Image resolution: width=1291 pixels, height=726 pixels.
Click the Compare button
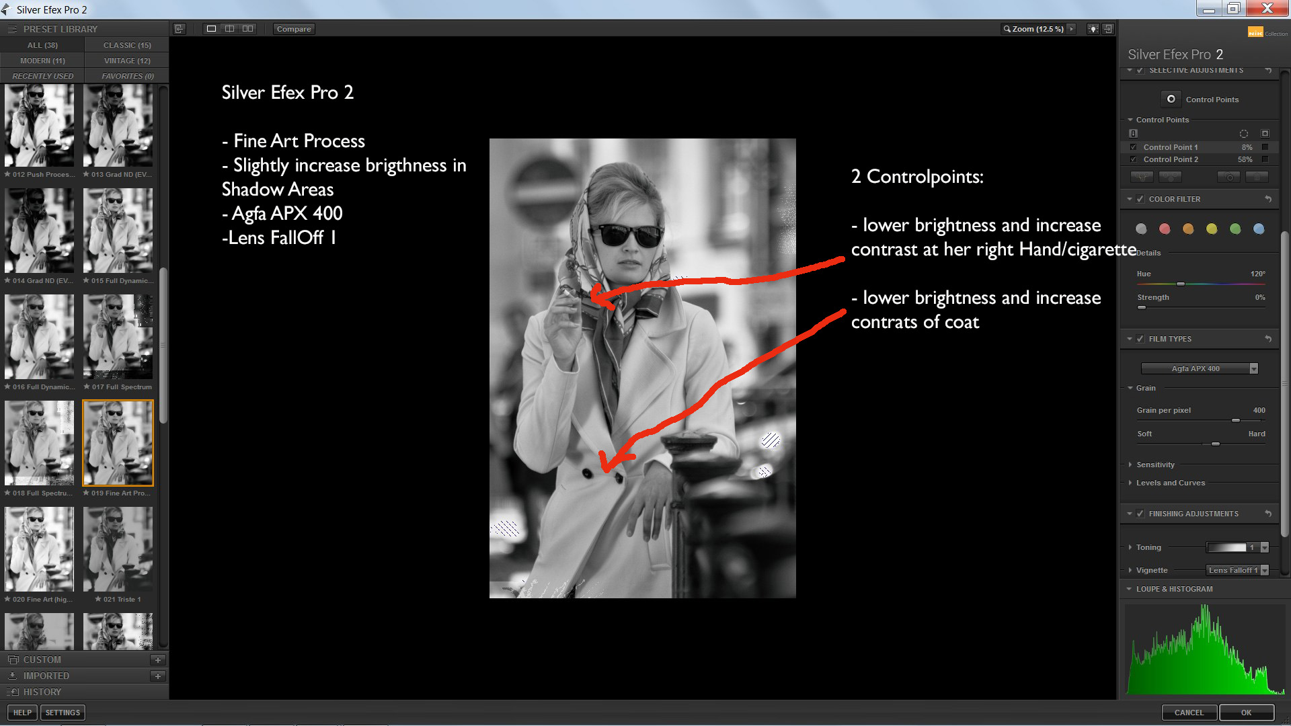click(x=294, y=29)
